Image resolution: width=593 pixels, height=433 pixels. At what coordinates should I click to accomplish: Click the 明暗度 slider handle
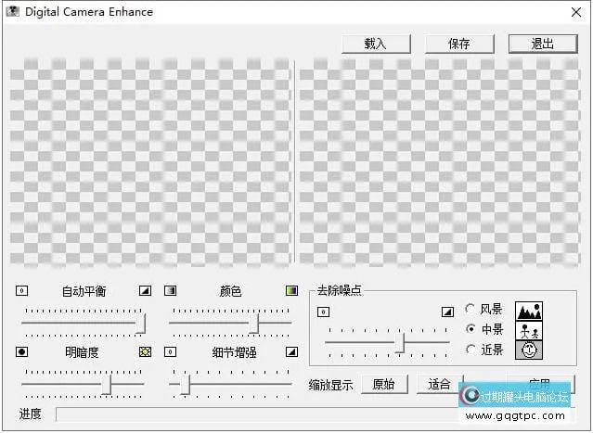[107, 385]
